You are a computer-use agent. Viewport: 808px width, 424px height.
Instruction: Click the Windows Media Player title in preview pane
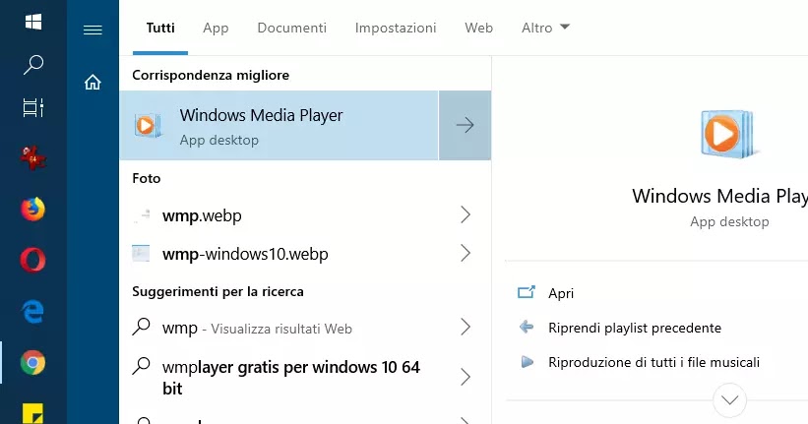point(720,196)
